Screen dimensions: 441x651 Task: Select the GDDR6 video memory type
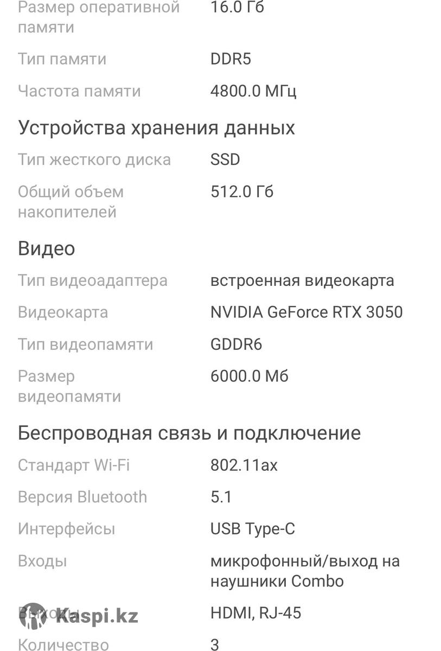(x=237, y=344)
